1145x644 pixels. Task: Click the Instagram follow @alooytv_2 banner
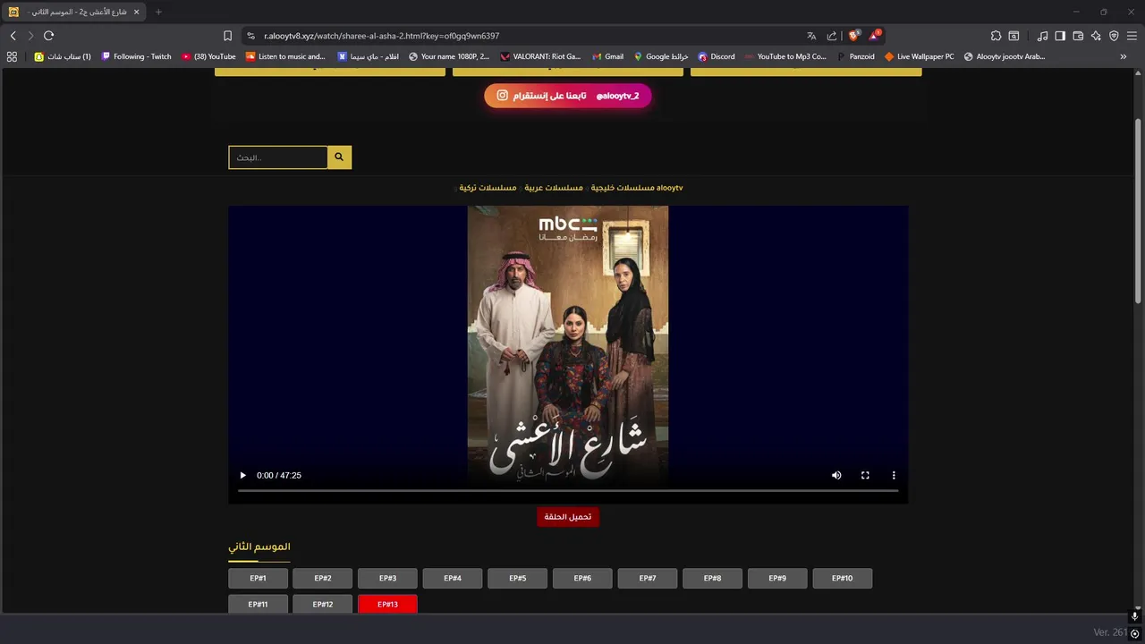(568, 96)
